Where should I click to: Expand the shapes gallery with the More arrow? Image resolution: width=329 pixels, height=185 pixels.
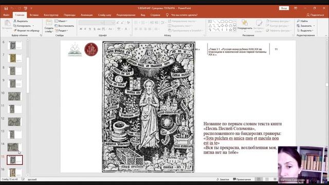pyautogui.click(x=234, y=30)
